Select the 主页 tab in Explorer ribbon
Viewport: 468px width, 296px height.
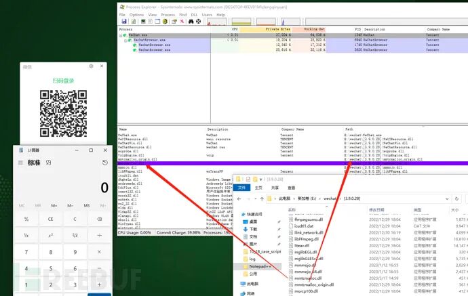(258, 188)
